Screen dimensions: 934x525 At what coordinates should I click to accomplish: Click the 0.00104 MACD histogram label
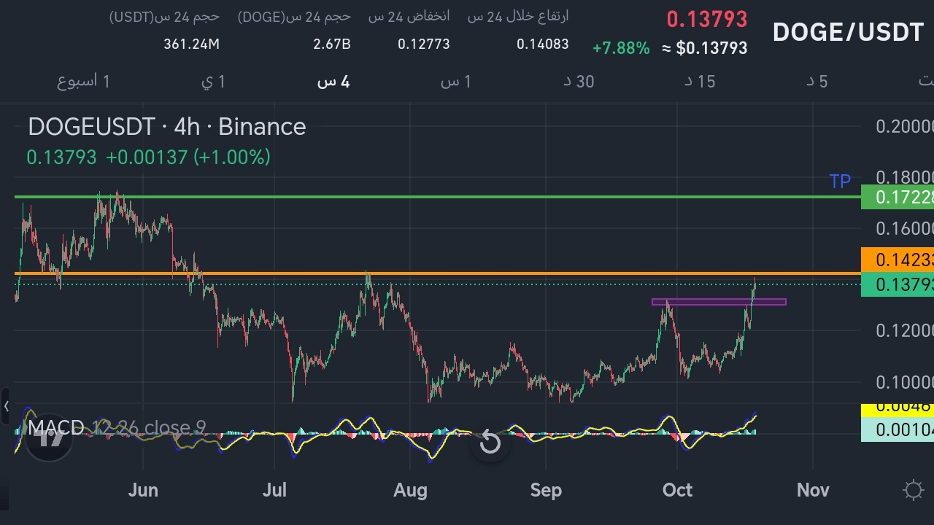(898, 429)
